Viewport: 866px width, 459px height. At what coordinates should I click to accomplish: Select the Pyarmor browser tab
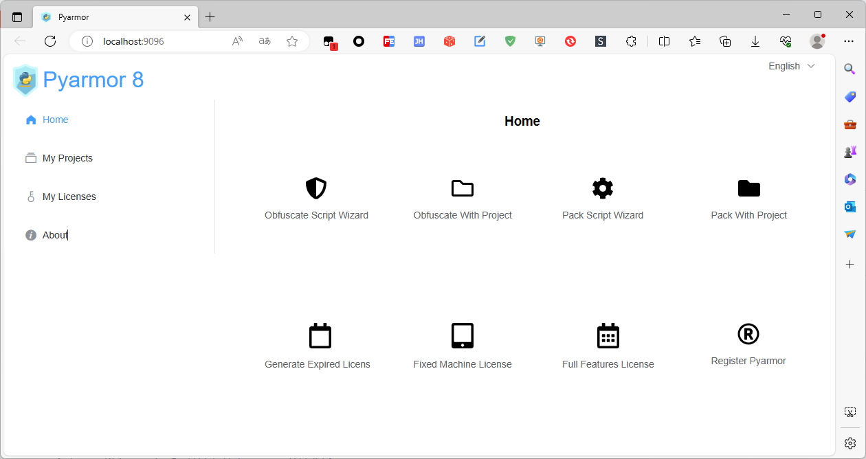[115, 17]
